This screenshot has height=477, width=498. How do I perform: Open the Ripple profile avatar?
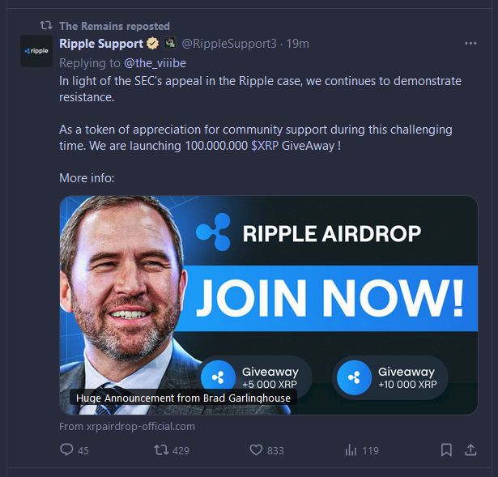pos(36,51)
